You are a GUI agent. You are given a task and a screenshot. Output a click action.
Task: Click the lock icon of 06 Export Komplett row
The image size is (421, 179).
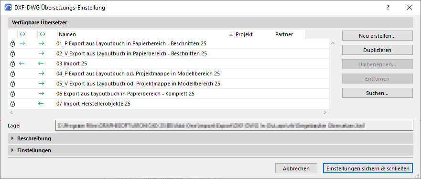pyautogui.click(x=12, y=94)
